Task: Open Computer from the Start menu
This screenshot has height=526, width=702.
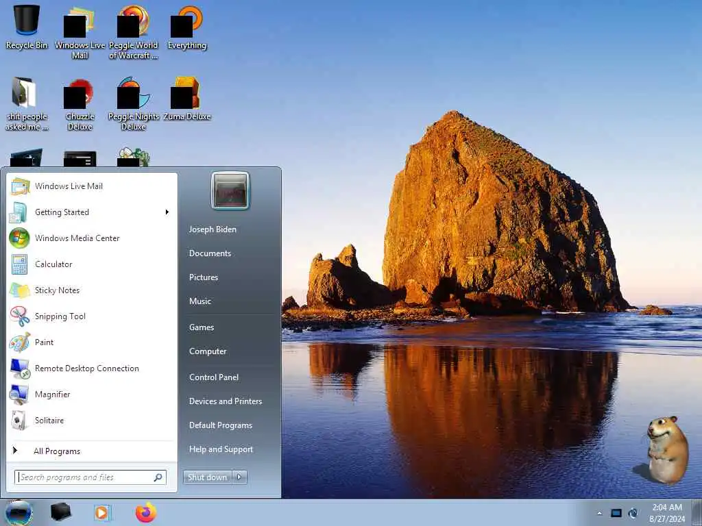Action: coord(208,351)
